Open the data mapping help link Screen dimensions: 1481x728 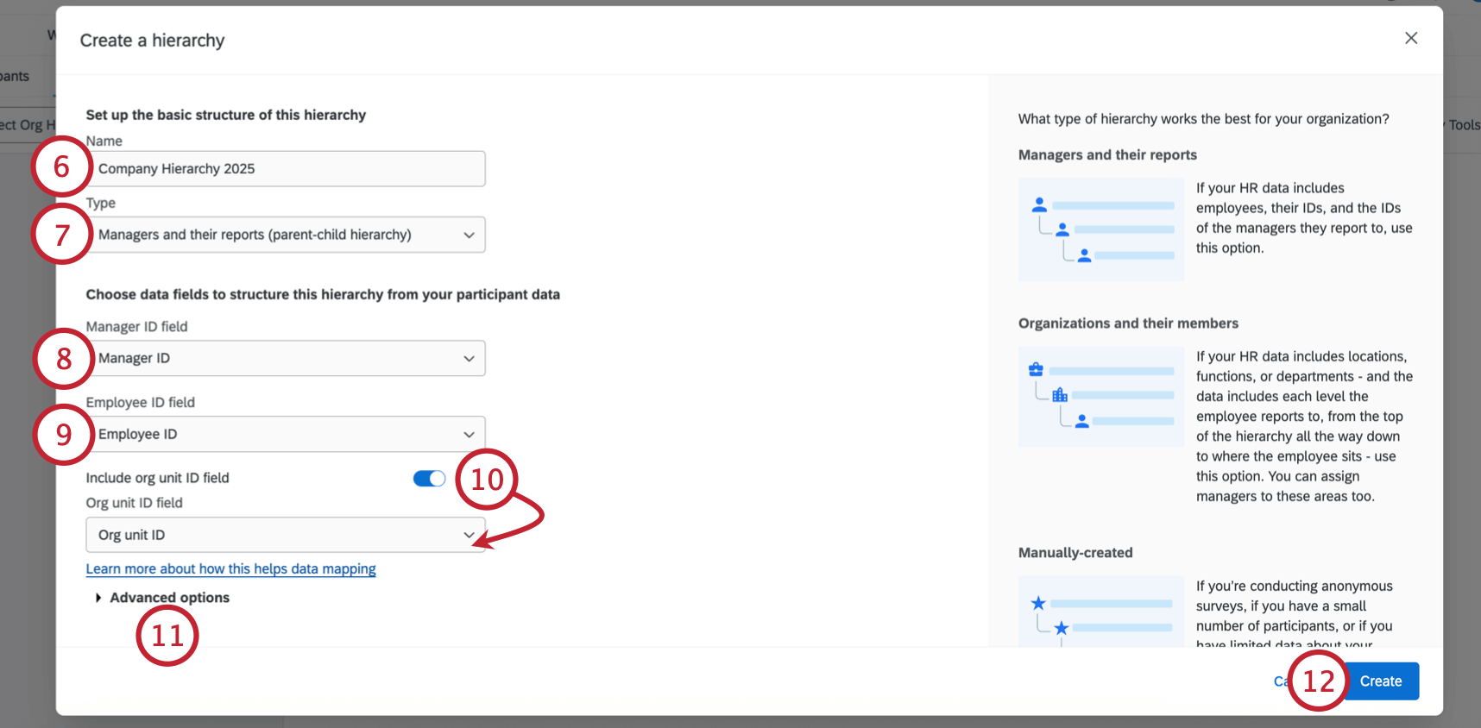[x=230, y=568]
